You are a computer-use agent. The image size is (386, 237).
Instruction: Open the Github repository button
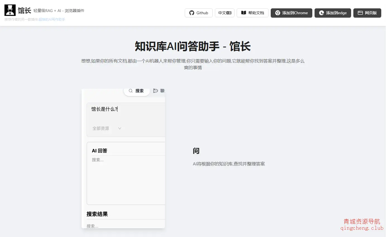click(x=198, y=13)
